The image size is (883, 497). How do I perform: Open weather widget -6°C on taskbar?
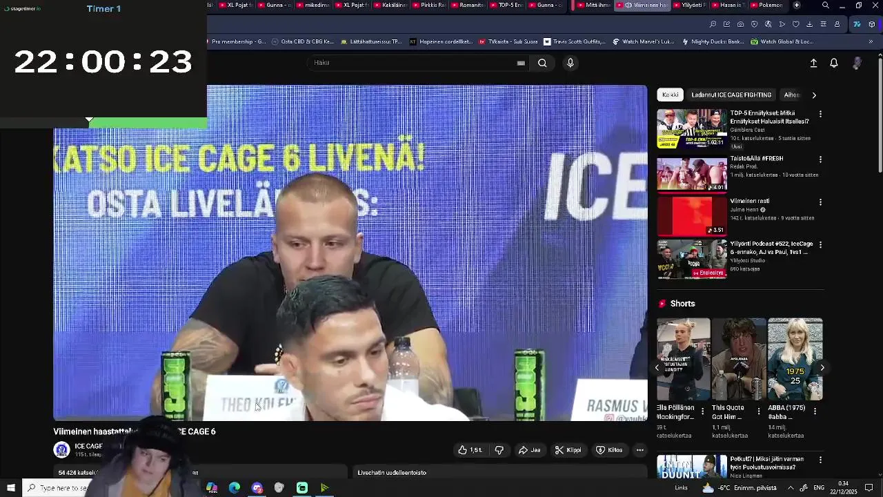[740, 488]
